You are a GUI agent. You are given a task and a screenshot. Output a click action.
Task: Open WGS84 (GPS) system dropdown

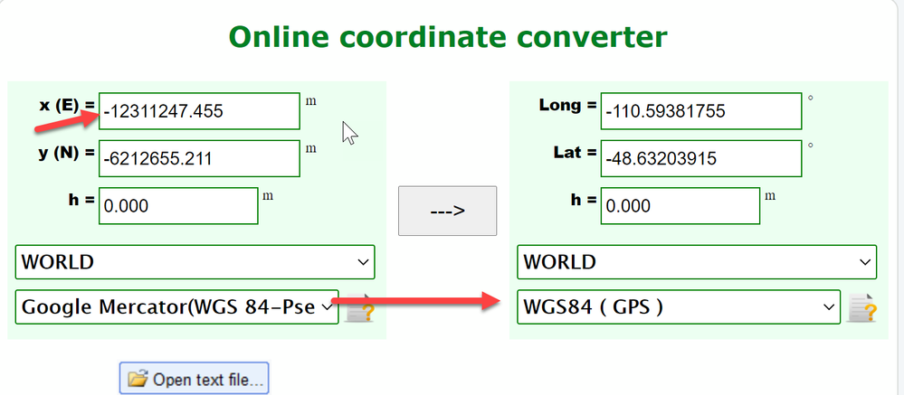coord(679,307)
